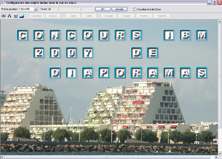Select the R letter tile in DIAPORAMAS

pos(136,73)
